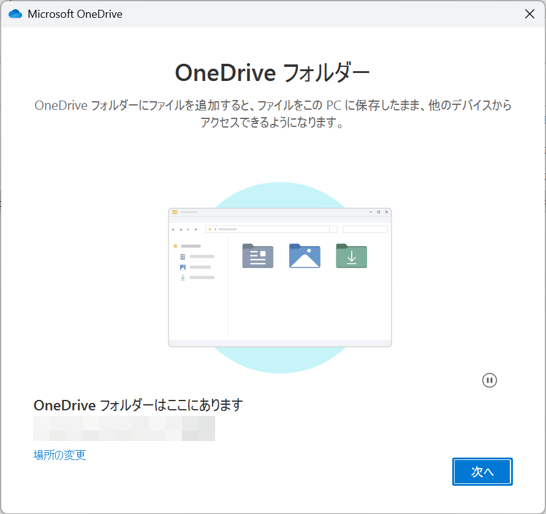Click the illustrated address bar
Screen dimensions: 546x514
(270, 229)
